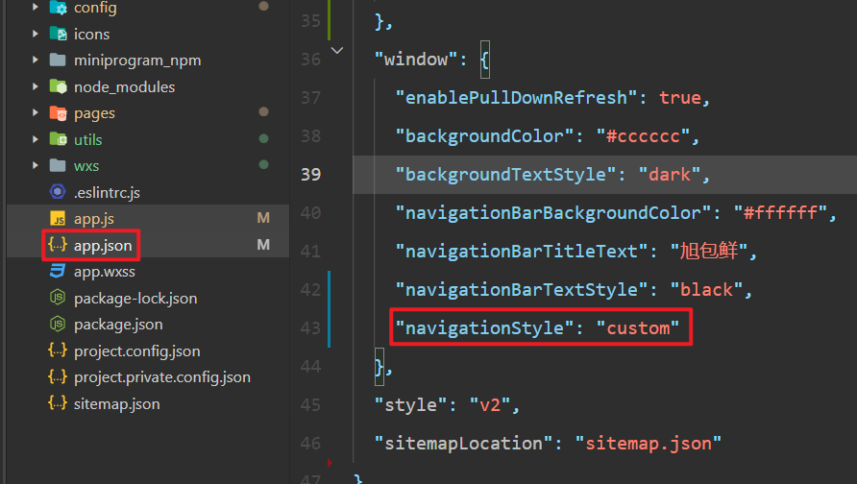Image resolution: width=857 pixels, height=484 pixels.
Task: Open the .eslintrc.js file
Action: (x=108, y=192)
